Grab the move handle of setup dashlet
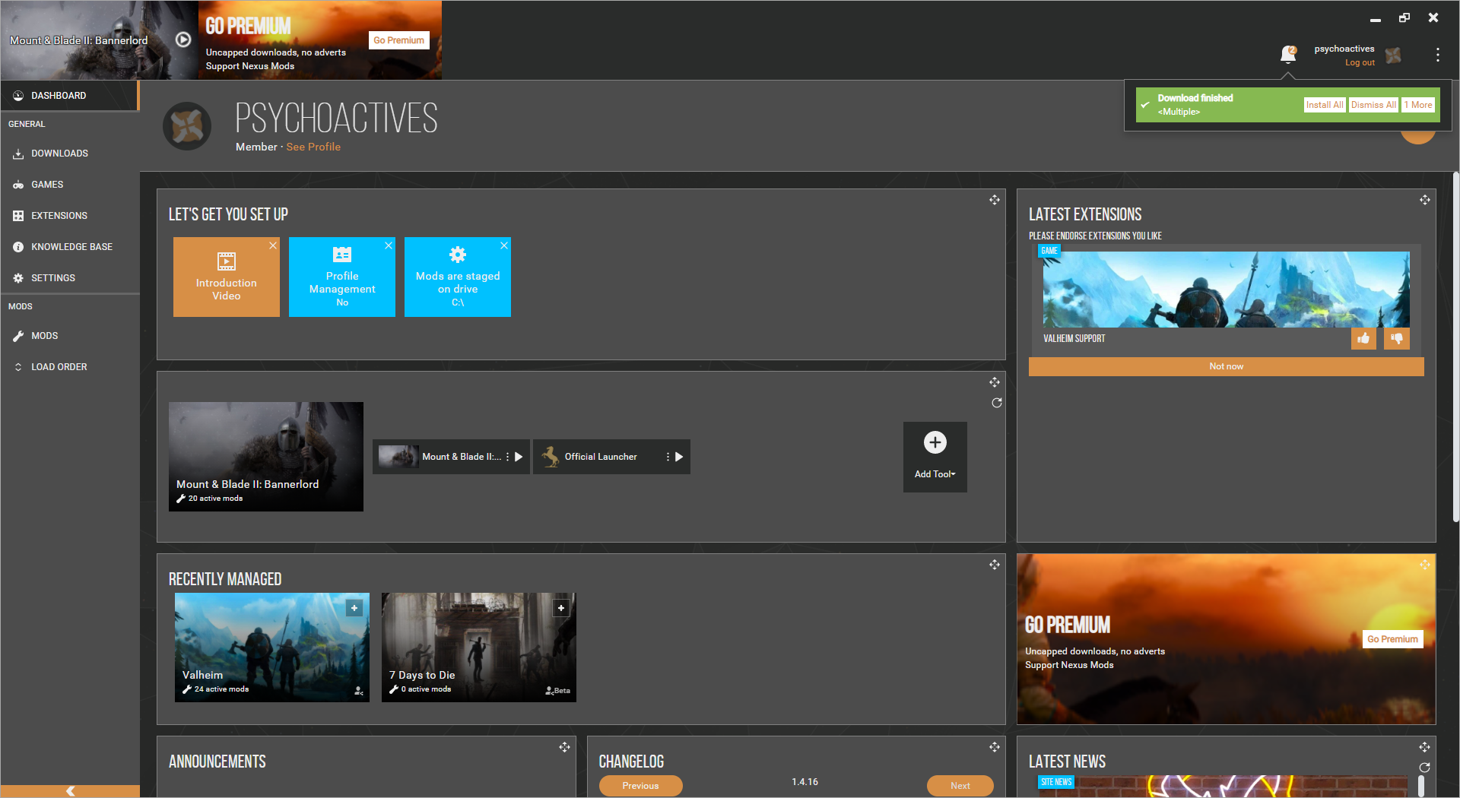 click(995, 200)
